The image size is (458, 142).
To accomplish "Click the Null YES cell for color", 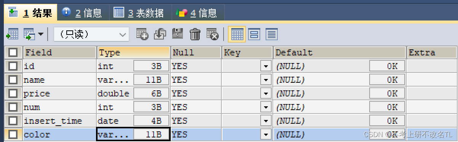I will tap(196, 134).
